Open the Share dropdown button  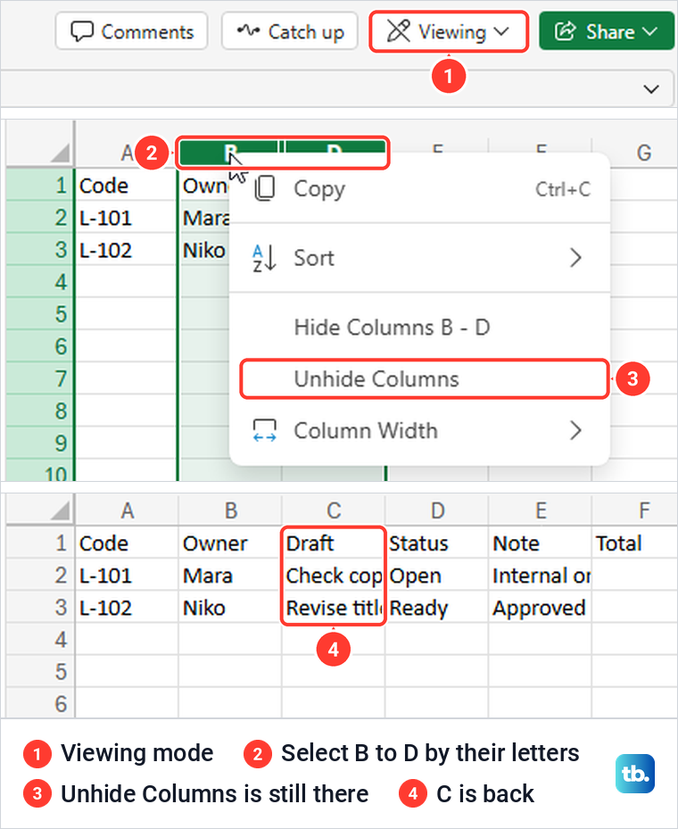(x=608, y=32)
